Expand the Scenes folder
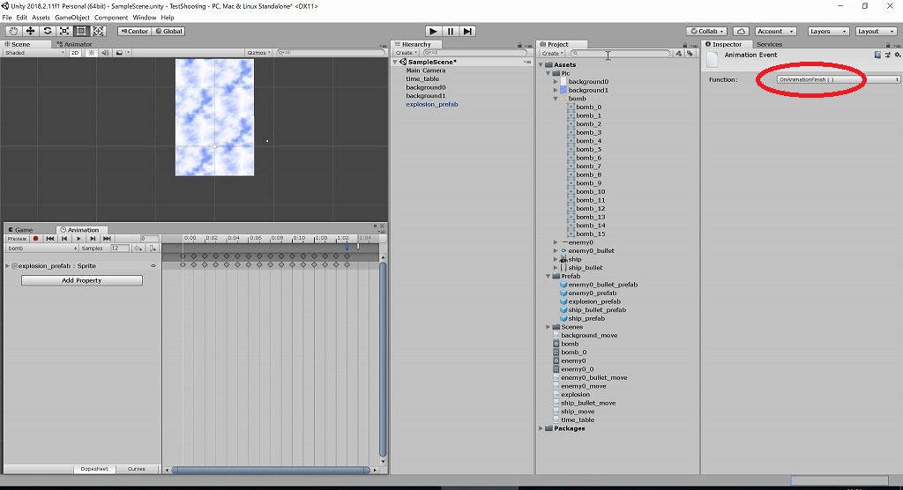The image size is (903, 490). tap(549, 327)
